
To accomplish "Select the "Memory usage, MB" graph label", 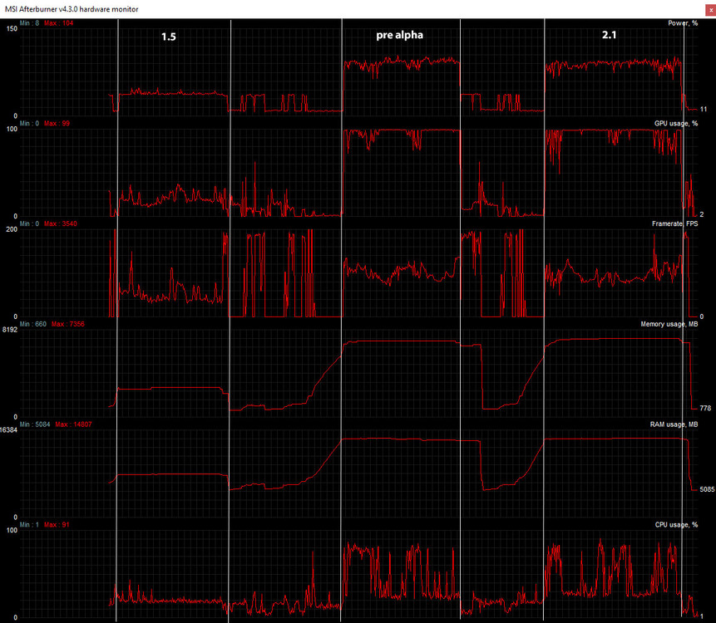I will tap(669, 324).
